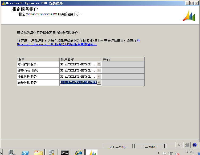Viewport: 200px width, 155px height.
Task: Click the blue help question mark icon
Action: point(194,145)
